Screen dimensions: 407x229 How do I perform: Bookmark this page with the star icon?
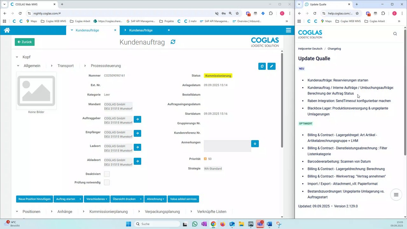237,13
